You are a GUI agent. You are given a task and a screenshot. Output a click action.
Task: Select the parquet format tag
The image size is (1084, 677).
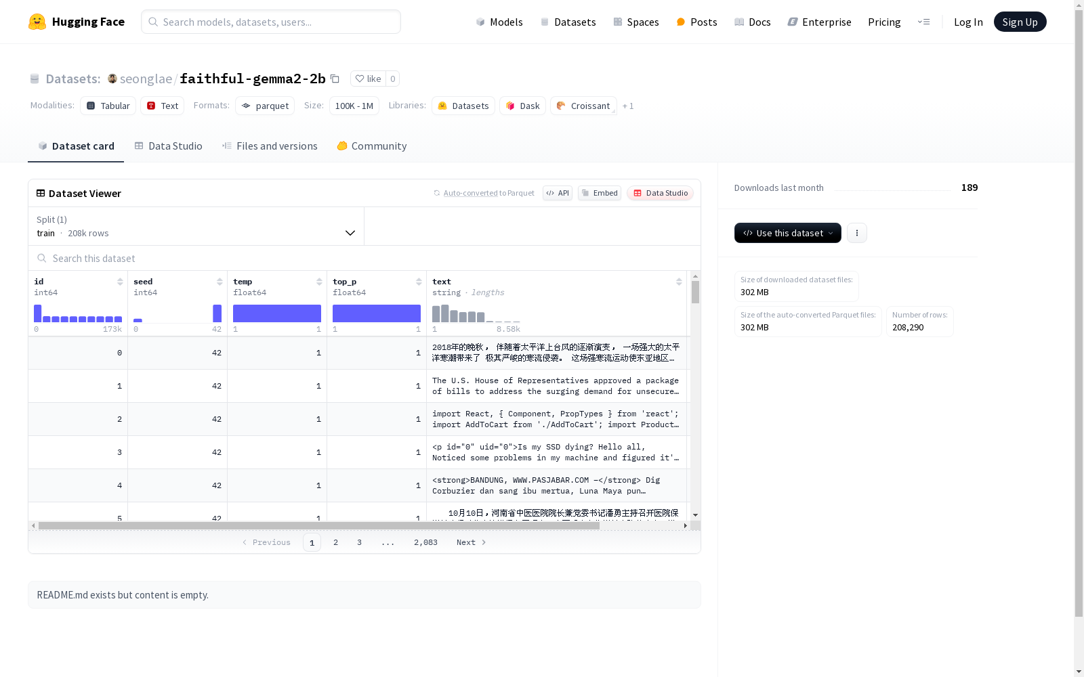tap(265, 106)
